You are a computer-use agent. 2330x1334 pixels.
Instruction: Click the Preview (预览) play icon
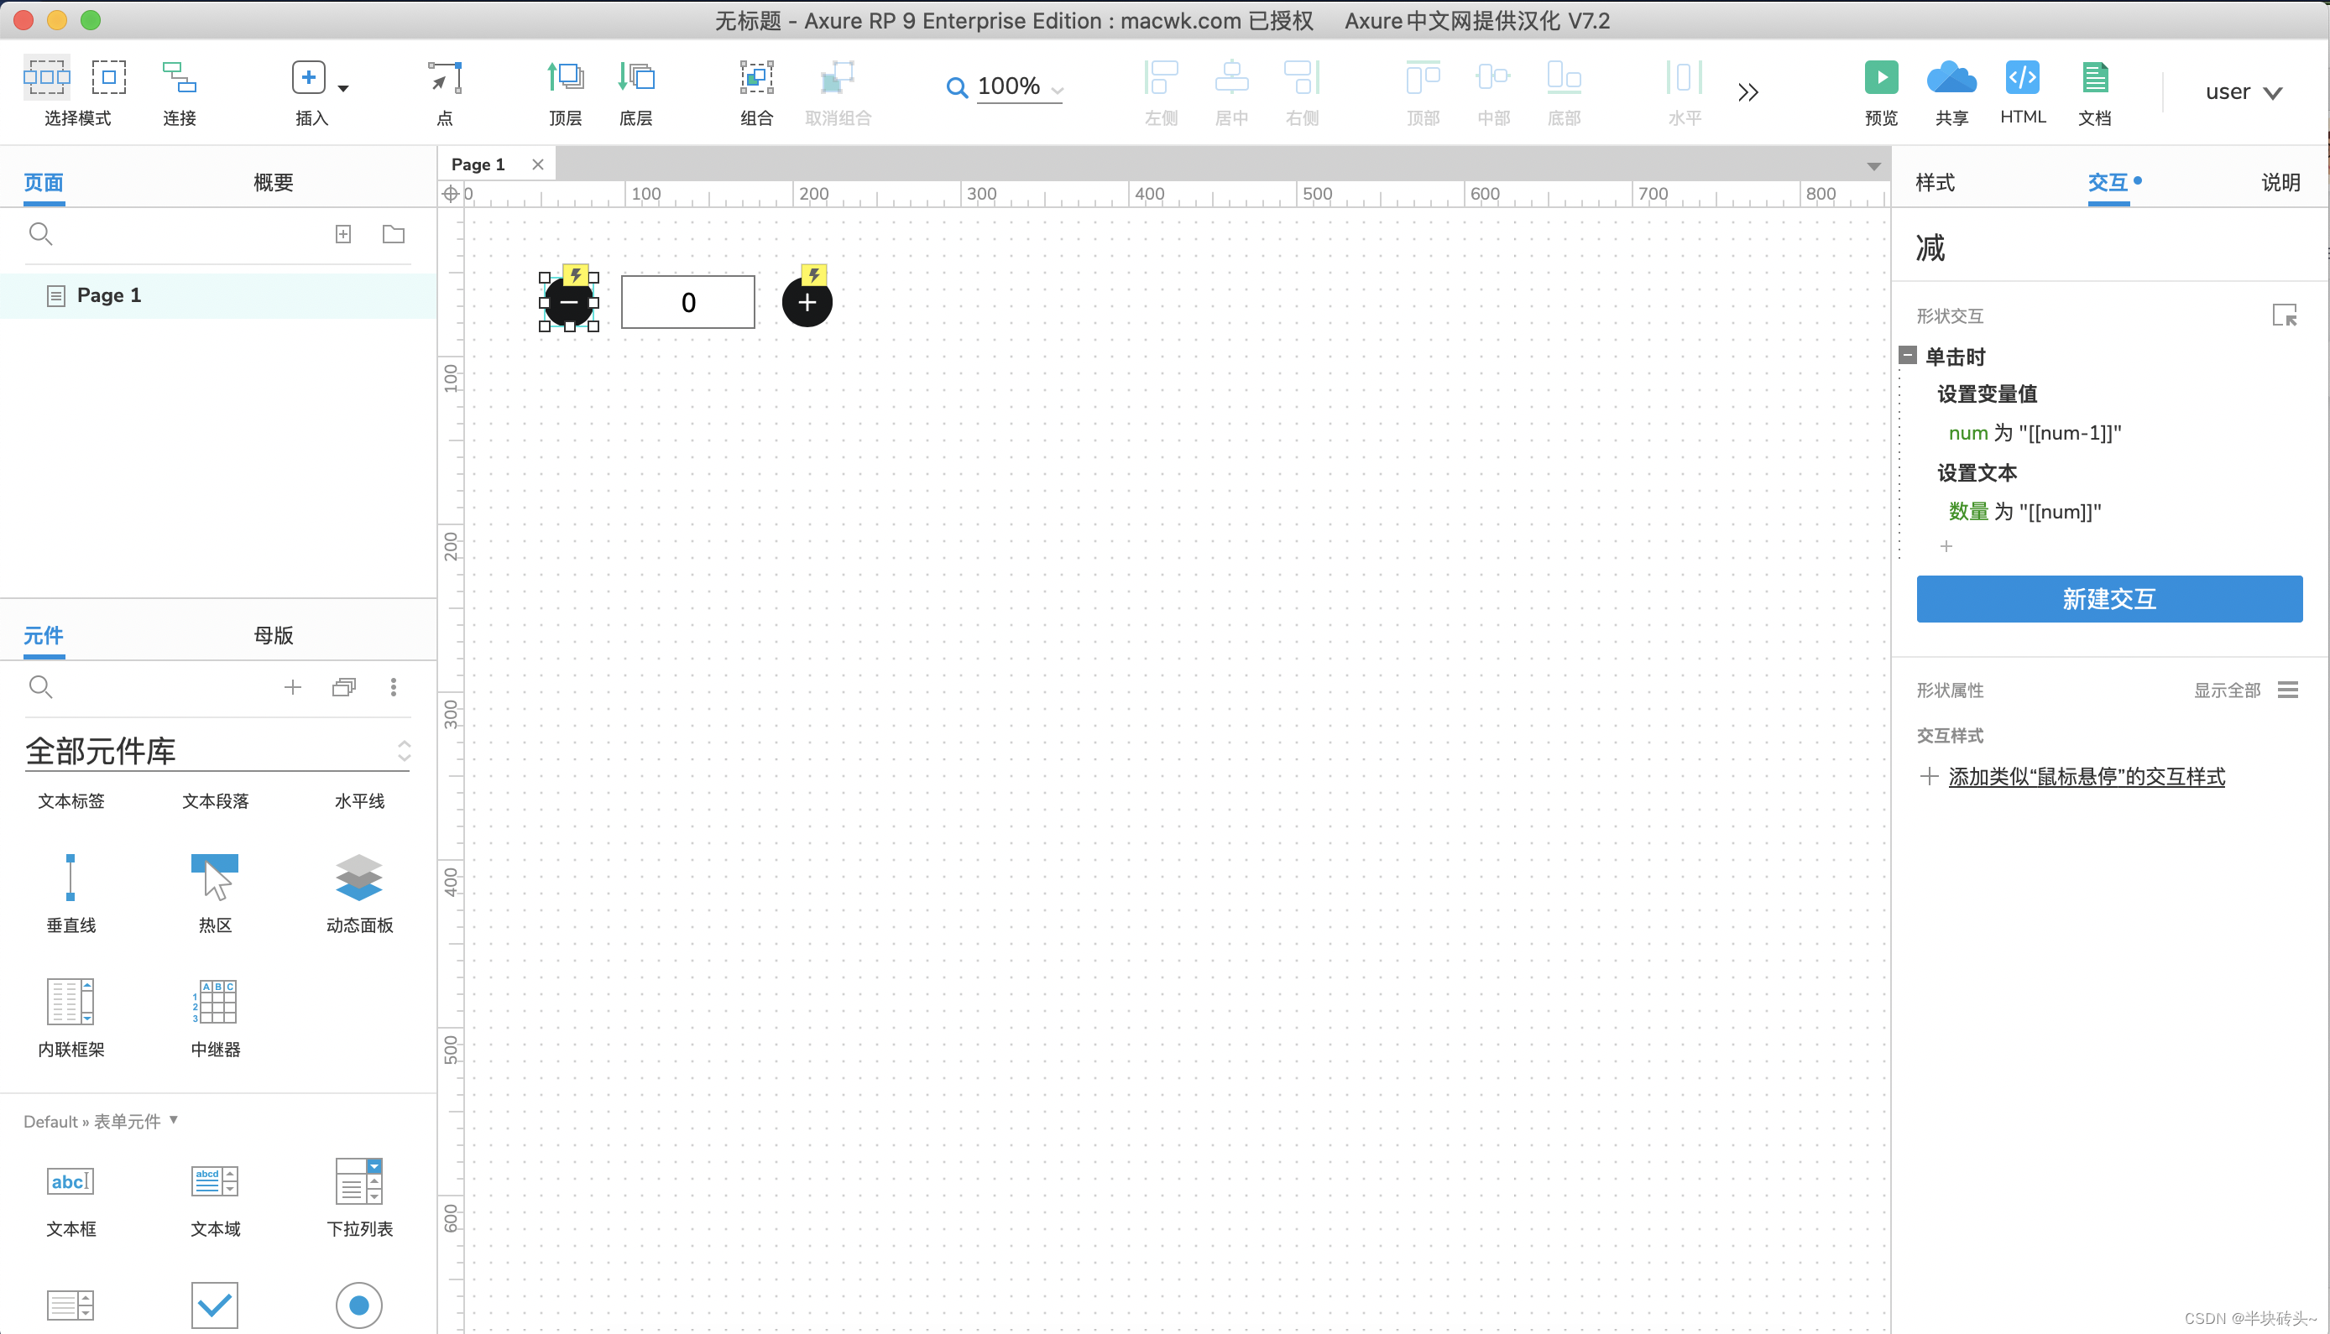coord(1880,78)
